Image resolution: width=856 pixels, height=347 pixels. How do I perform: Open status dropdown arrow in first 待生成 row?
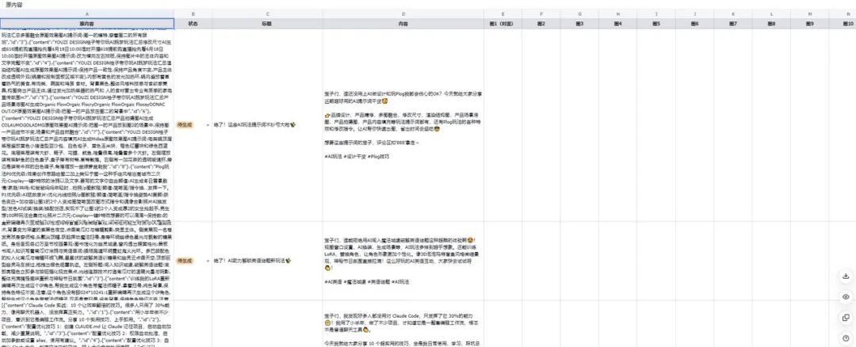(208, 125)
